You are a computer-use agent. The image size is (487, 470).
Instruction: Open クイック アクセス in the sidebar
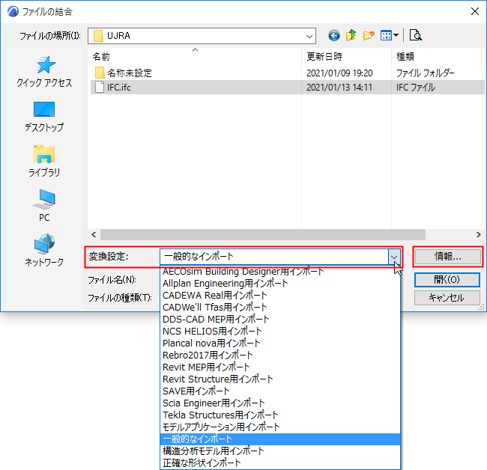coord(44,72)
